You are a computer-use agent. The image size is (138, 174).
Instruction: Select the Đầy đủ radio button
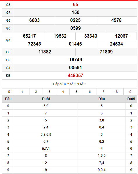click(x=65, y=84)
